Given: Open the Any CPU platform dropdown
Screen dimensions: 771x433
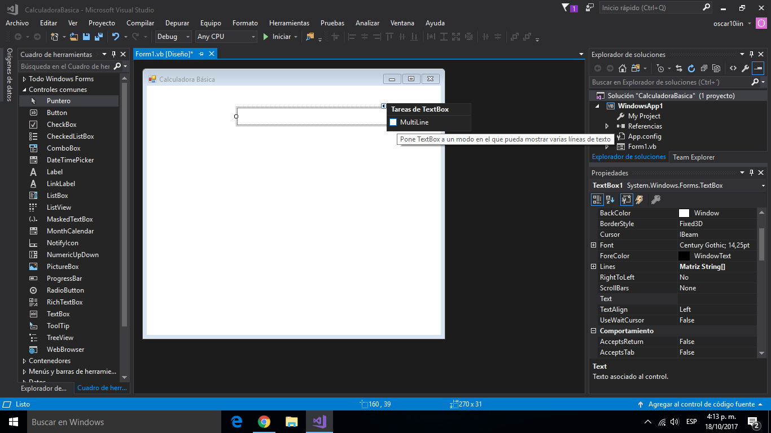Looking at the screenshot, I should (226, 37).
